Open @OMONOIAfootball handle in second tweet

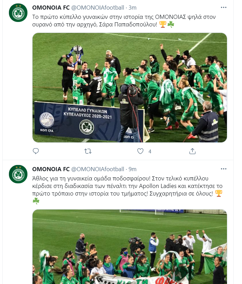(98, 169)
